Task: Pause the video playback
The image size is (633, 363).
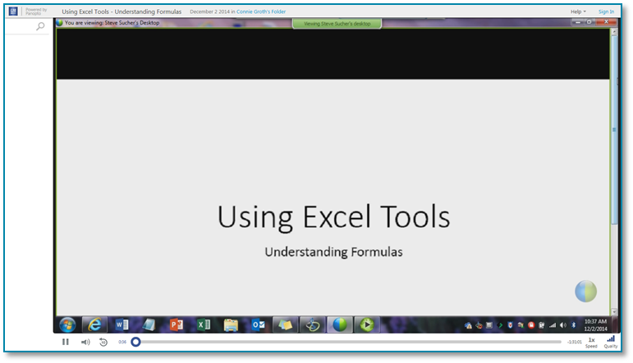Action: pos(66,342)
